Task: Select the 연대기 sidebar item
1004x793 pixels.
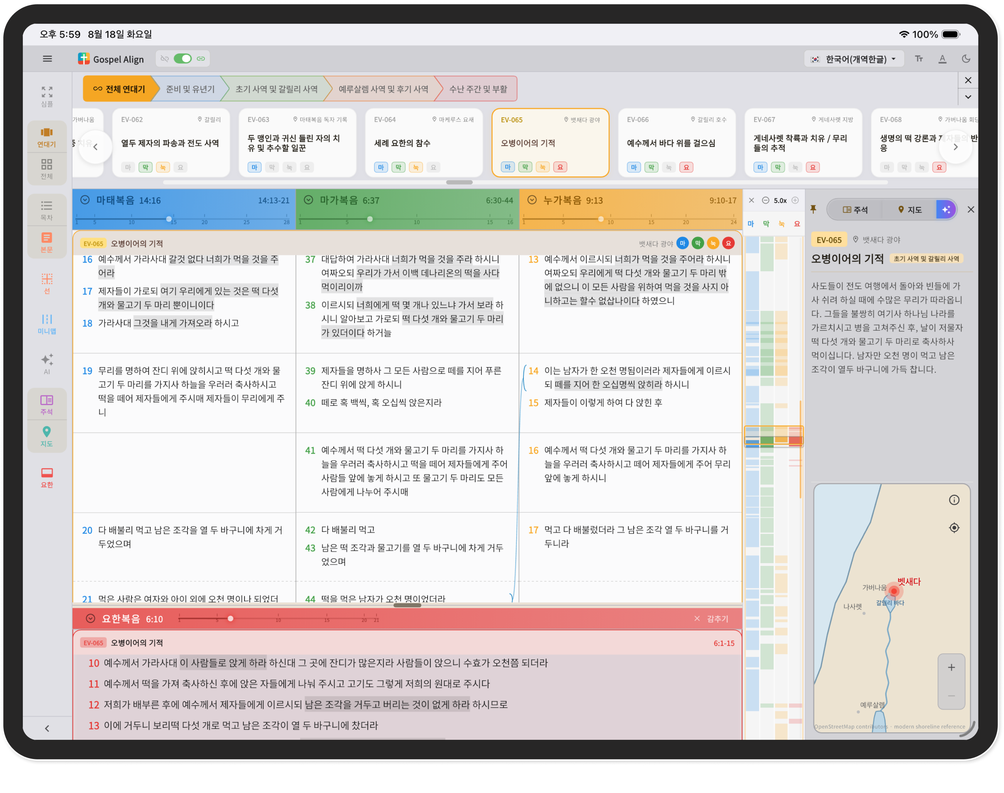Action: click(47, 137)
